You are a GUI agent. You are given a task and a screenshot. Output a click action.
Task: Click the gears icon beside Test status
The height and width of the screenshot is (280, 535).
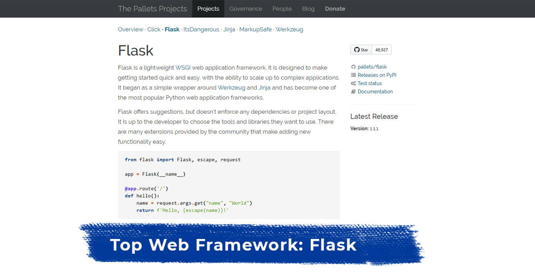tap(353, 83)
